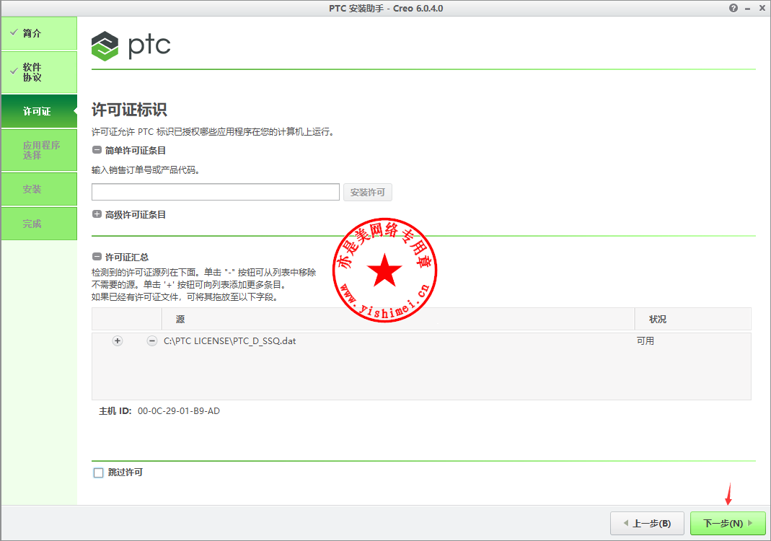771x541 pixels.
Task: Select the 许可证 step
Action: coord(40,111)
